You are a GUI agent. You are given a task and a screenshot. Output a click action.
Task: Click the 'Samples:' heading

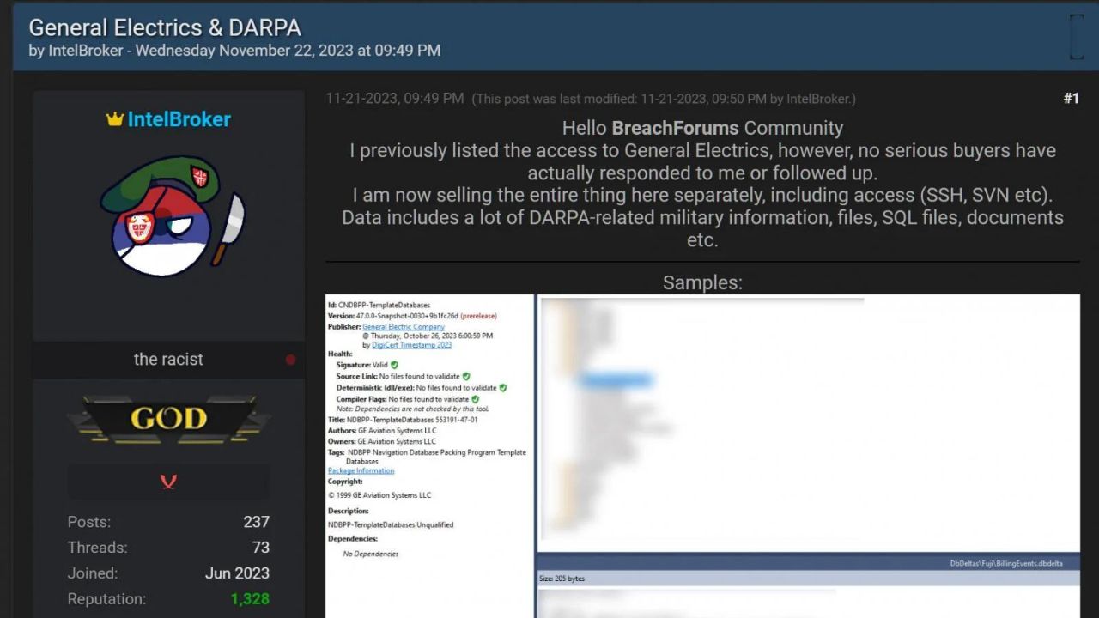tap(702, 282)
